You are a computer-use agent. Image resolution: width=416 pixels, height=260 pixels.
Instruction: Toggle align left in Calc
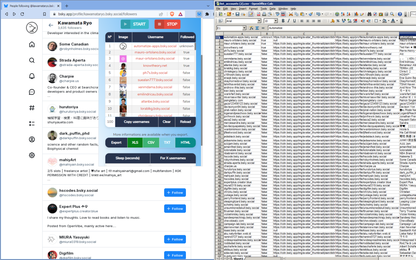coord(302,21)
